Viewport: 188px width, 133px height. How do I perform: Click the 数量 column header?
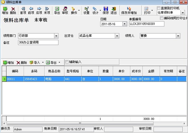coord(106,71)
